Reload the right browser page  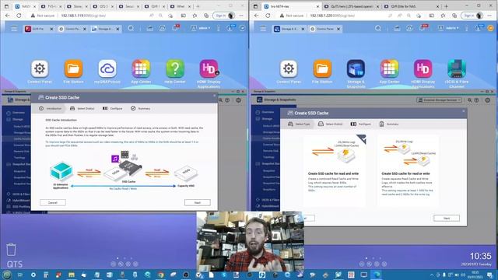(268, 16)
